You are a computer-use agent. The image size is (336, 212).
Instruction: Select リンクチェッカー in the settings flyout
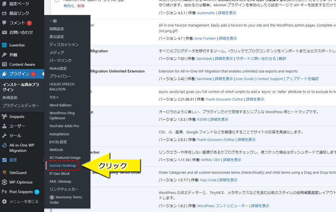pyautogui.click(x=64, y=189)
